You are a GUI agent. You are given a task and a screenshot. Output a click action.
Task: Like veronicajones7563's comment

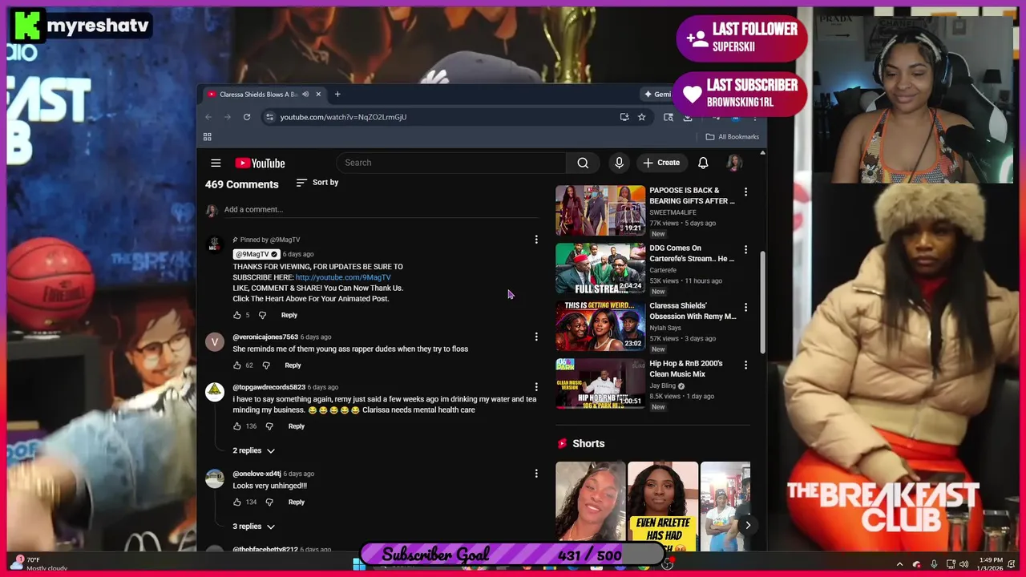tap(236, 365)
